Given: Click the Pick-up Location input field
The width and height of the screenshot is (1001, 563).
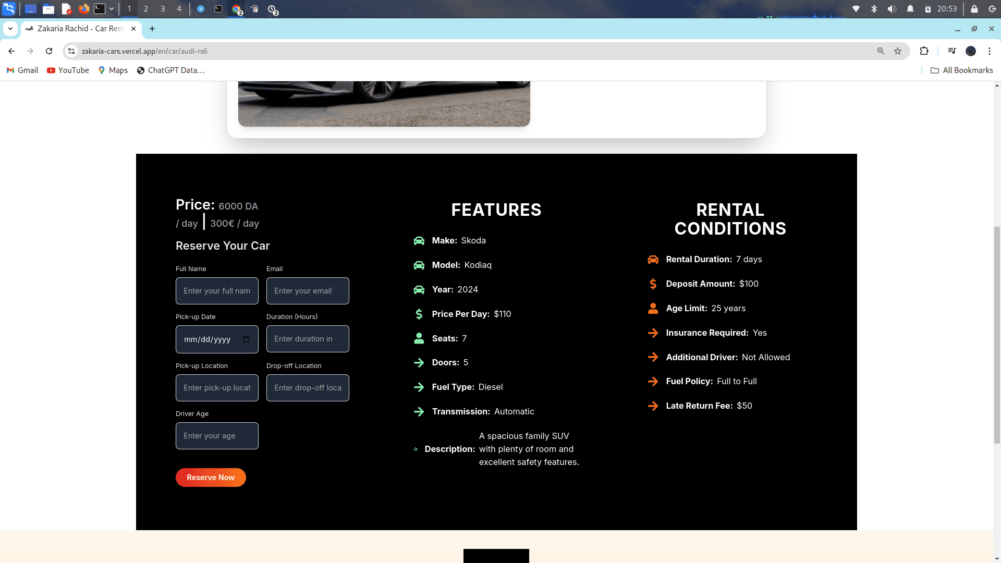Looking at the screenshot, I should (x=217, y=388).
